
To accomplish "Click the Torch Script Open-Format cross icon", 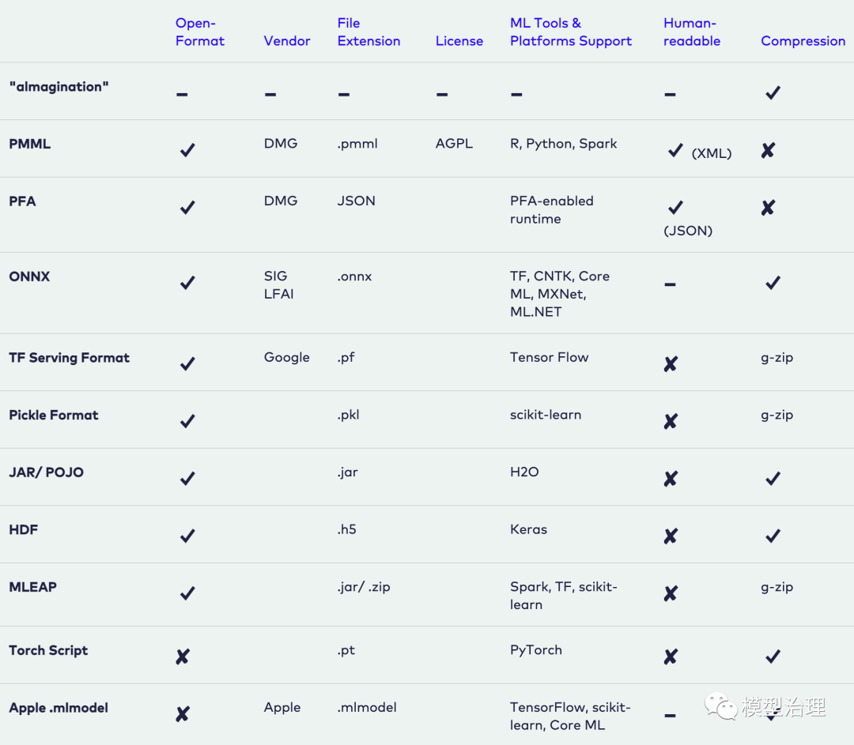I will (x=183, y=657).
